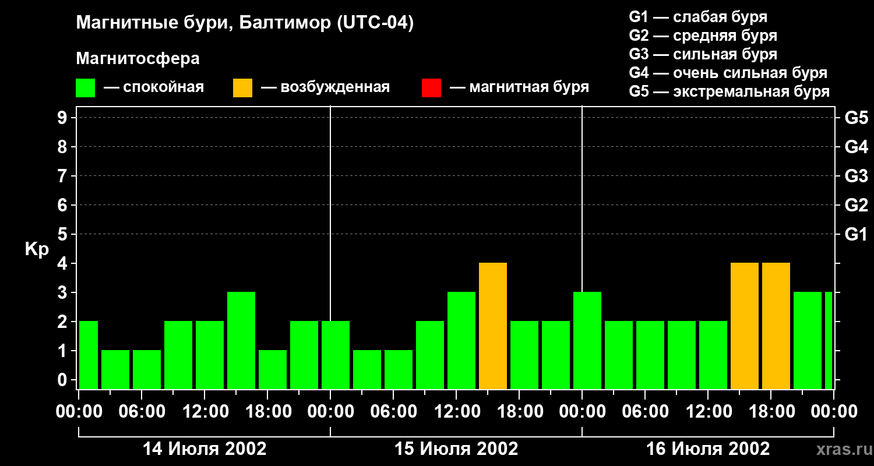874x466 pixels.
Task: Click the right-axis 'G2' scale label
Action: coord(857,205)
